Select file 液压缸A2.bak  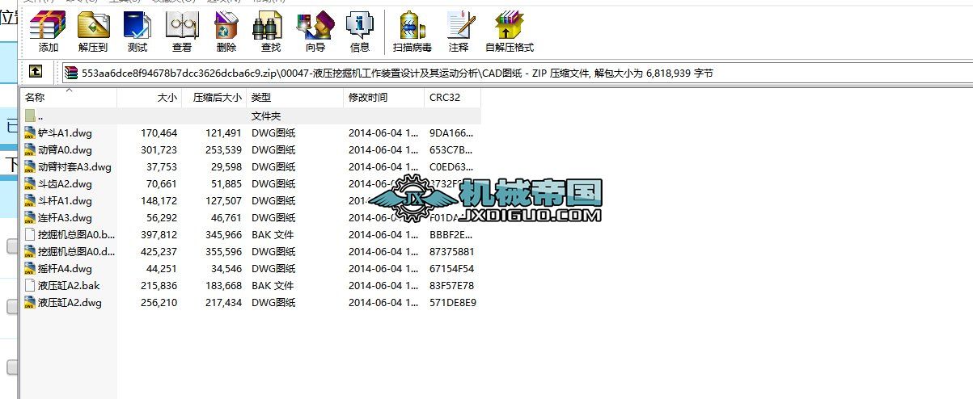click(x=68, y=286)
